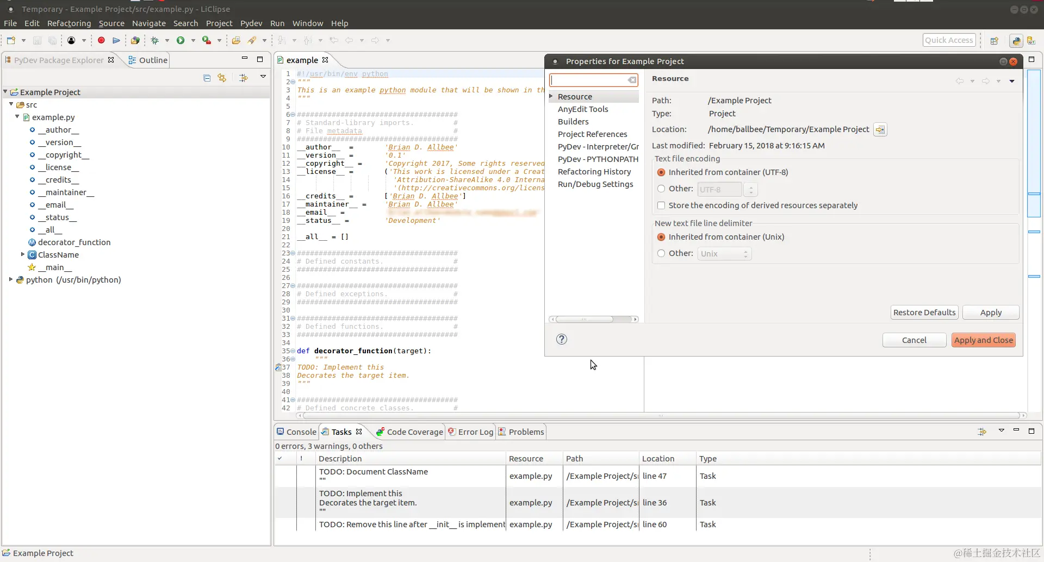The height and width of the screenshot is (562, 1044).
Task: Click the editor horizontal scrollbar
Action: pyautogui.click(x=661, y=416)
